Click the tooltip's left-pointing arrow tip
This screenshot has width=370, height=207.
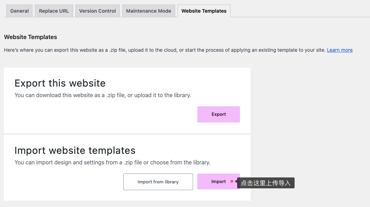click(x=236, y=182)
